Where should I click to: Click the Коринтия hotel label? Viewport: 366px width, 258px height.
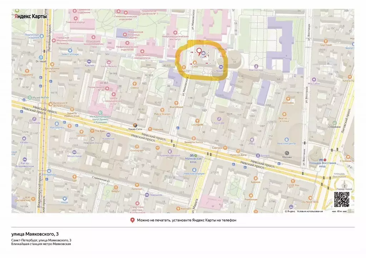[109, 138]
